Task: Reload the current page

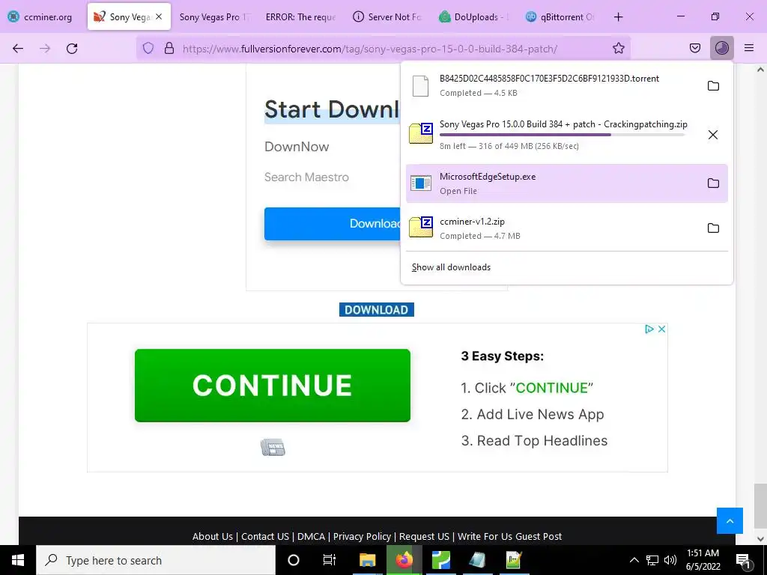Action: coord(72,48)
